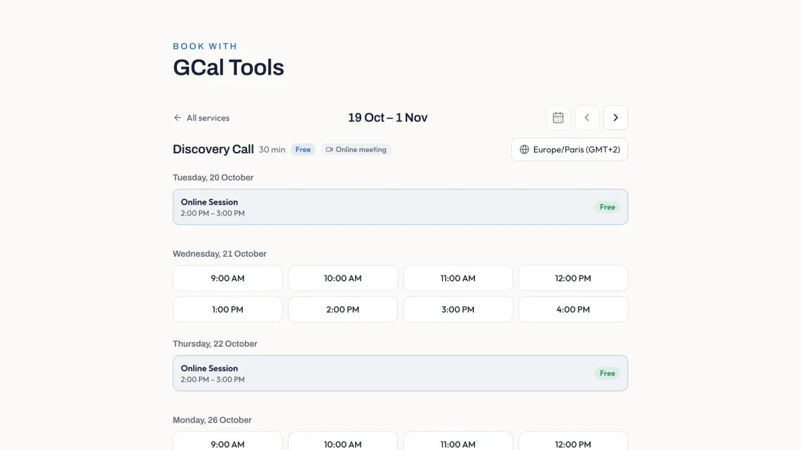Click the 30 min duration text
The width and height of the screenshot is (801, 450).
pyautogui.click(x=272, y=149)
